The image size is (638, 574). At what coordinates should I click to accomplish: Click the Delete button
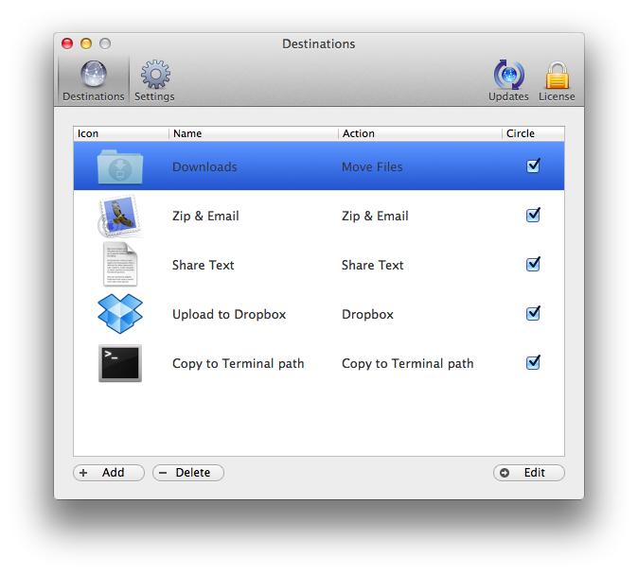(x=188, y=473)
